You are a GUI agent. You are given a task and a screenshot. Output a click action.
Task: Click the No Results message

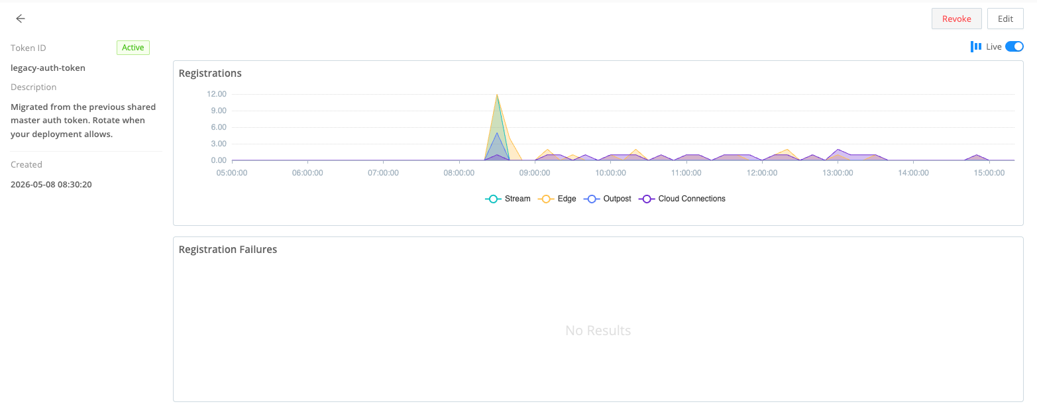pyautogui.click(x=598, y=330)
